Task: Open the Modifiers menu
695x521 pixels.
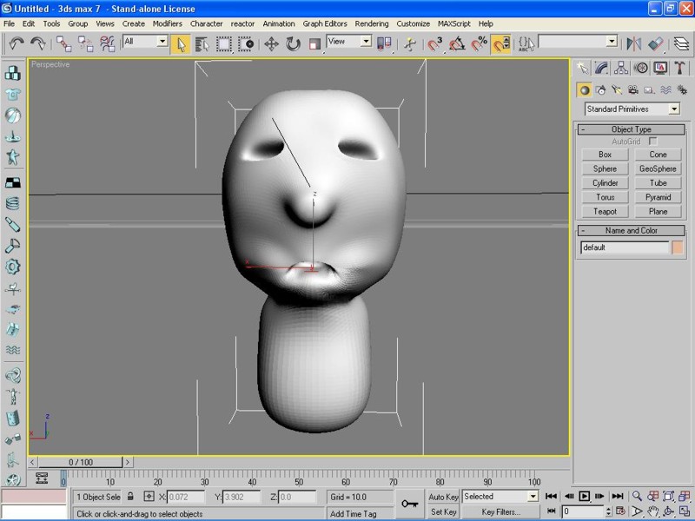Action: 167,24
